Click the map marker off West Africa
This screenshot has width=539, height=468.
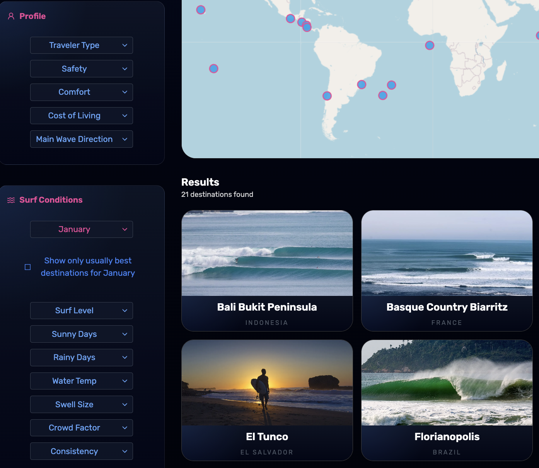(x=429, y=45)
